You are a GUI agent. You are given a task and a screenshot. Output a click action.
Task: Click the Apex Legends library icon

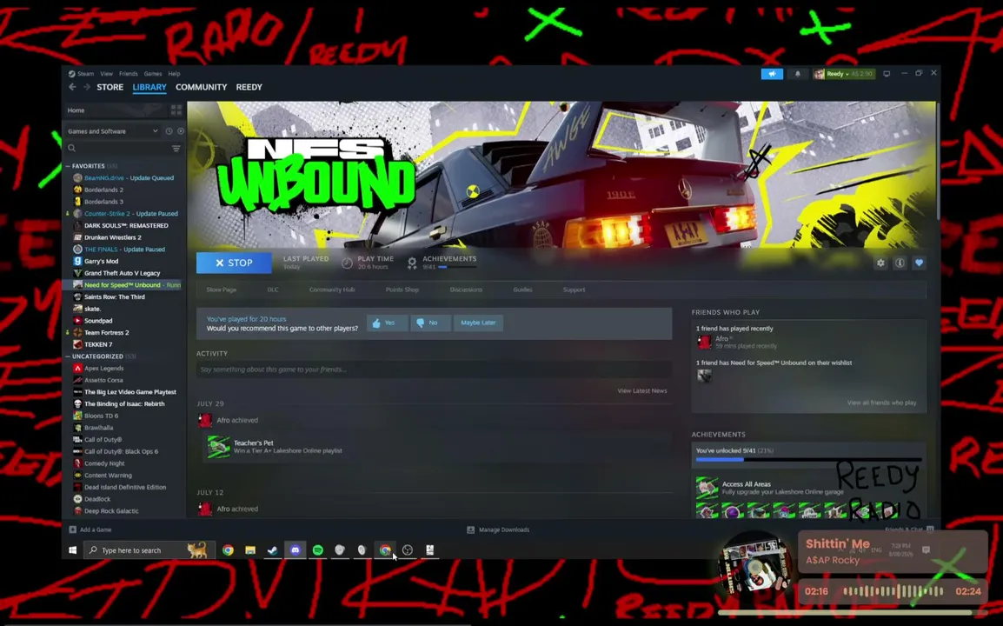pyautogui.click(x=77, y=368)
